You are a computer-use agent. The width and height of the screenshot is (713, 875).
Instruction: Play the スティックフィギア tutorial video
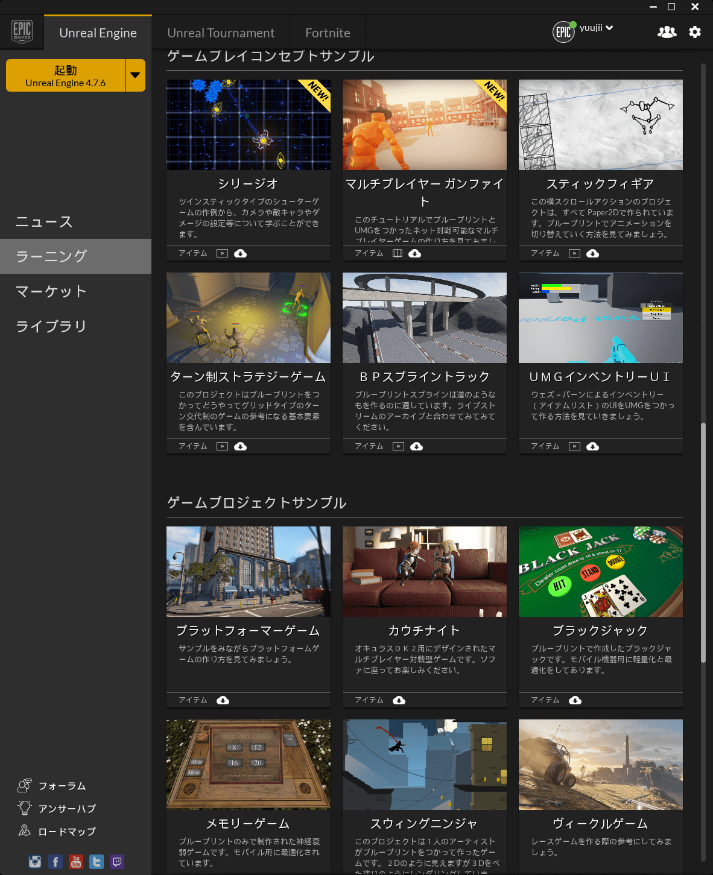[x=574, y=253]
